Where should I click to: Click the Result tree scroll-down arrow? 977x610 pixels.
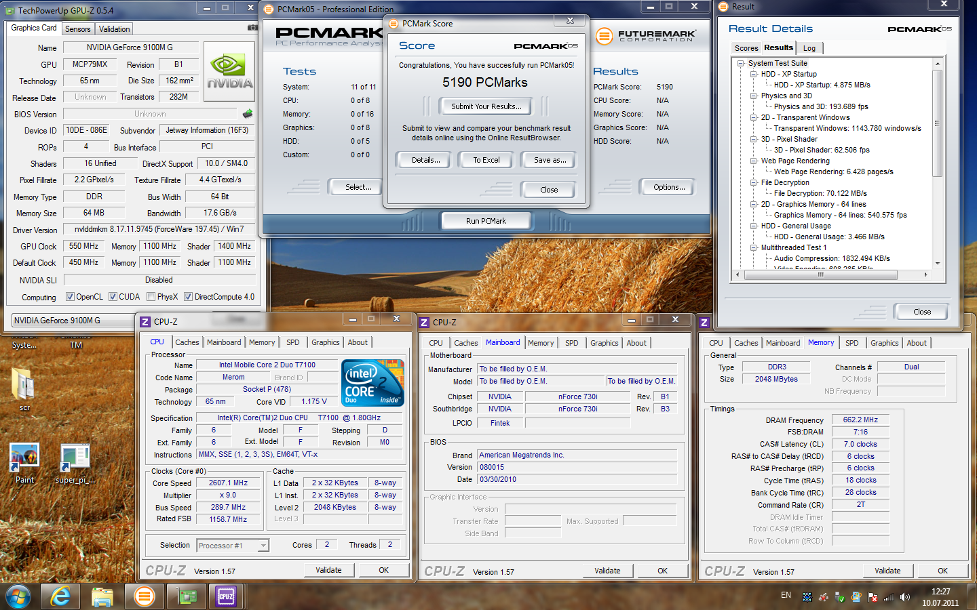(x=937, y=264)
